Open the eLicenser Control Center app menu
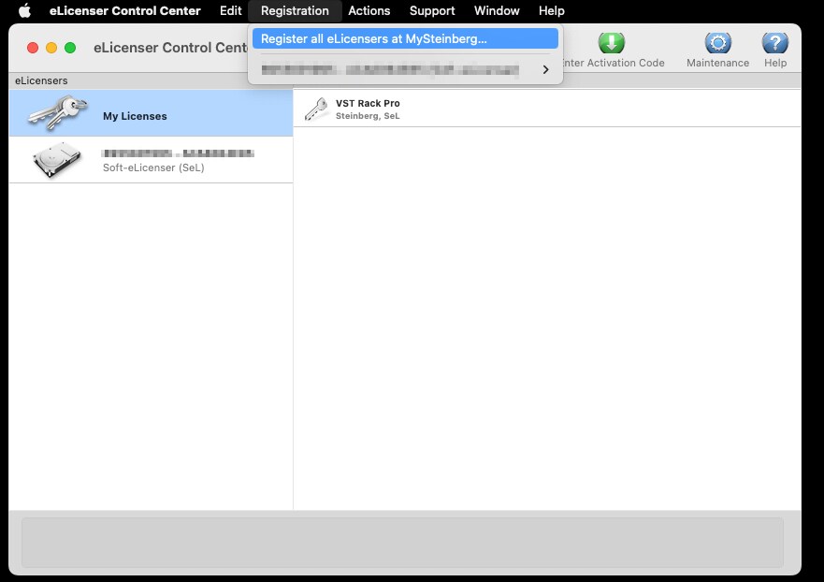Image resolution: width=824 pixels, height=582 pixels. tap(124, 11)
